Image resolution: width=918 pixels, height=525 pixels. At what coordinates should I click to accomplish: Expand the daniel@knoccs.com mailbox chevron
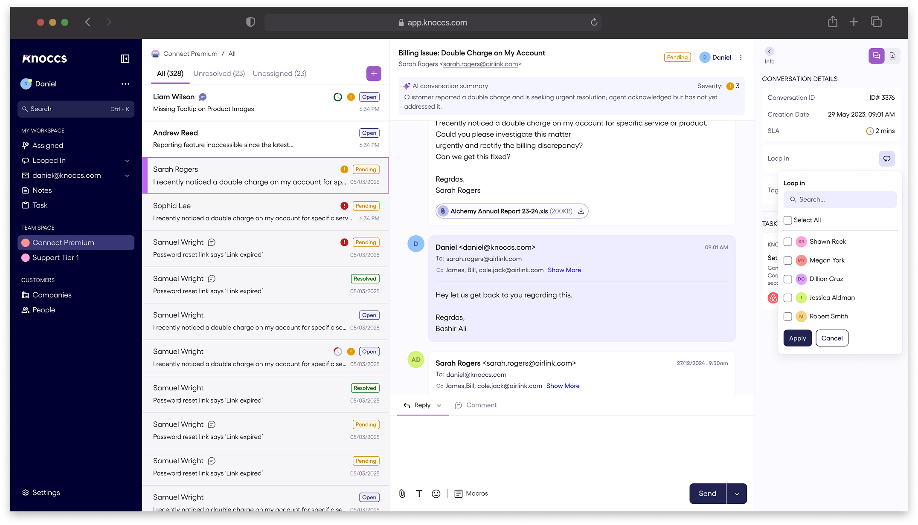127,176
